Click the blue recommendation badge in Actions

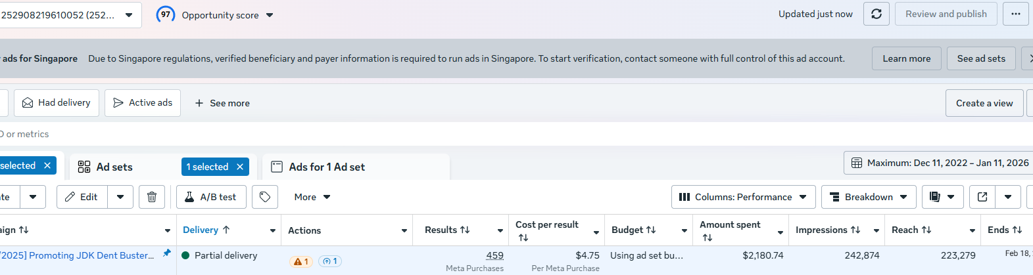coord(330,261)
